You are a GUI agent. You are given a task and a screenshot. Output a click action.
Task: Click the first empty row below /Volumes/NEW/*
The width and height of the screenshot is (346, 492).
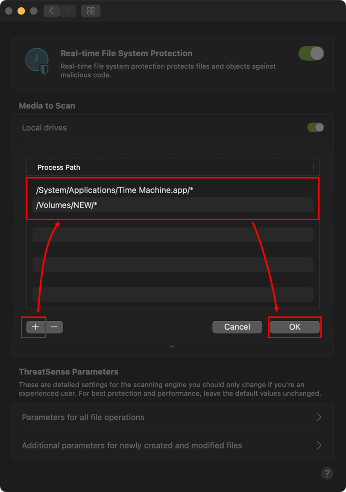(x=173, y=234)
